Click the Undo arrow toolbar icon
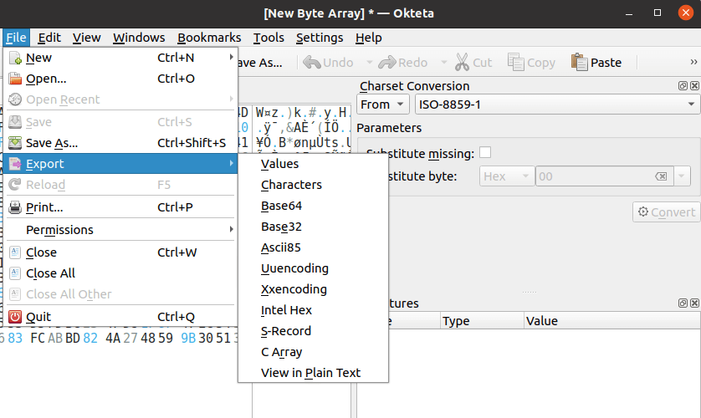The height and width of the screenshot is (418, 701). (x=312, y=63)
